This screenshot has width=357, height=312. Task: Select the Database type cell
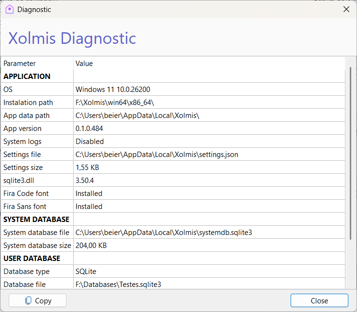(x=38, y=271)
